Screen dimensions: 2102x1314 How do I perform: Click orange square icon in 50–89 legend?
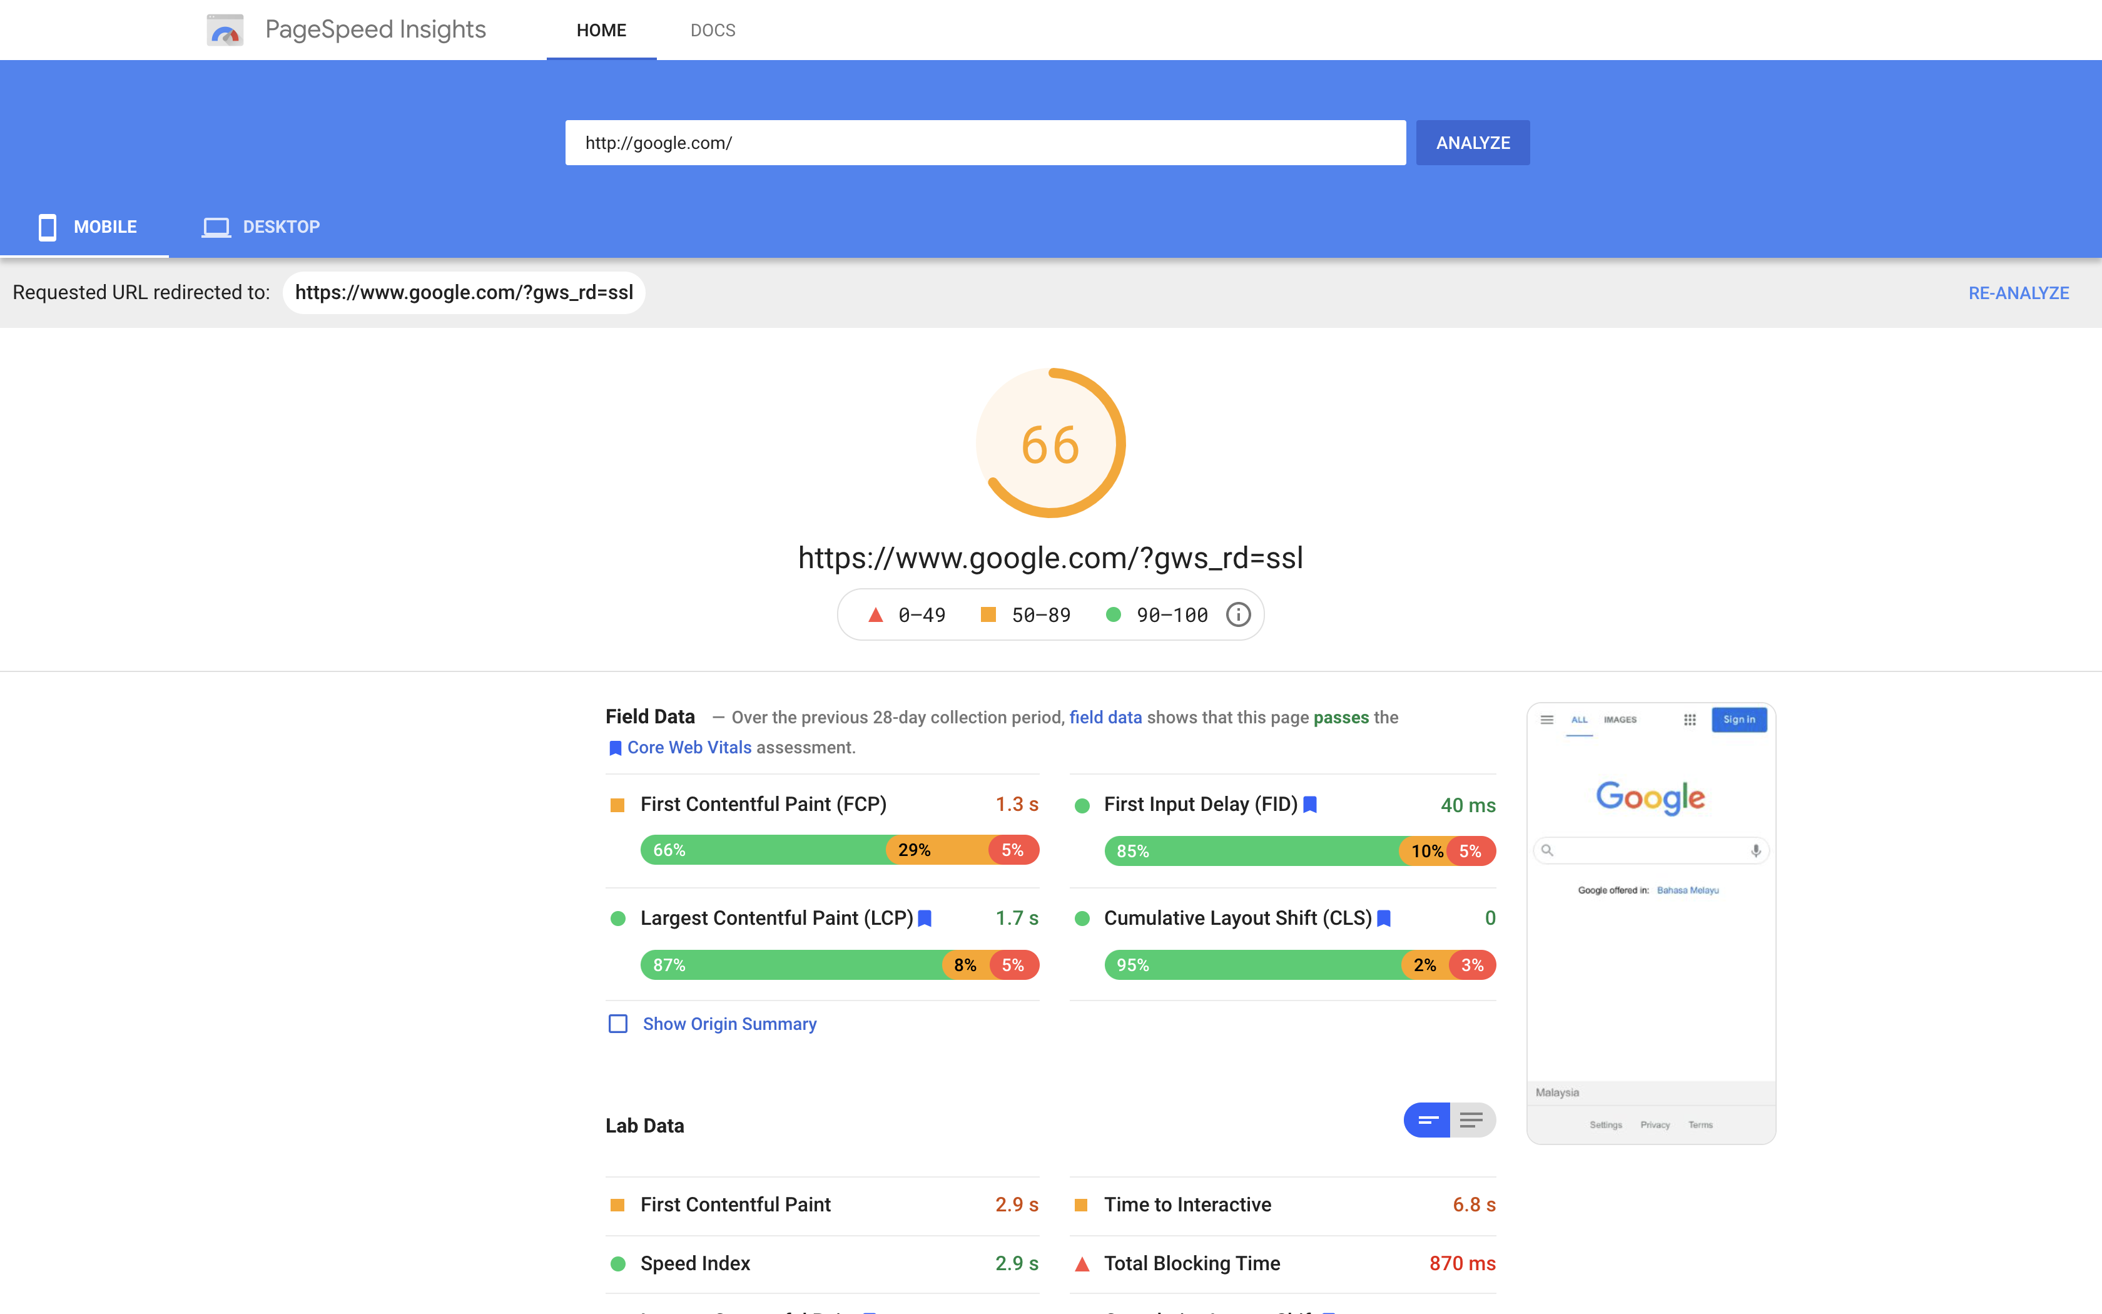click(x=988, y=614)
